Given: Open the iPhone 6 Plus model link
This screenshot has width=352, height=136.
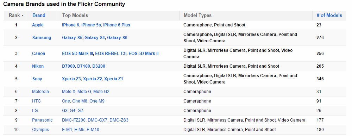Looking at the screenshot, I should (117, 25).
